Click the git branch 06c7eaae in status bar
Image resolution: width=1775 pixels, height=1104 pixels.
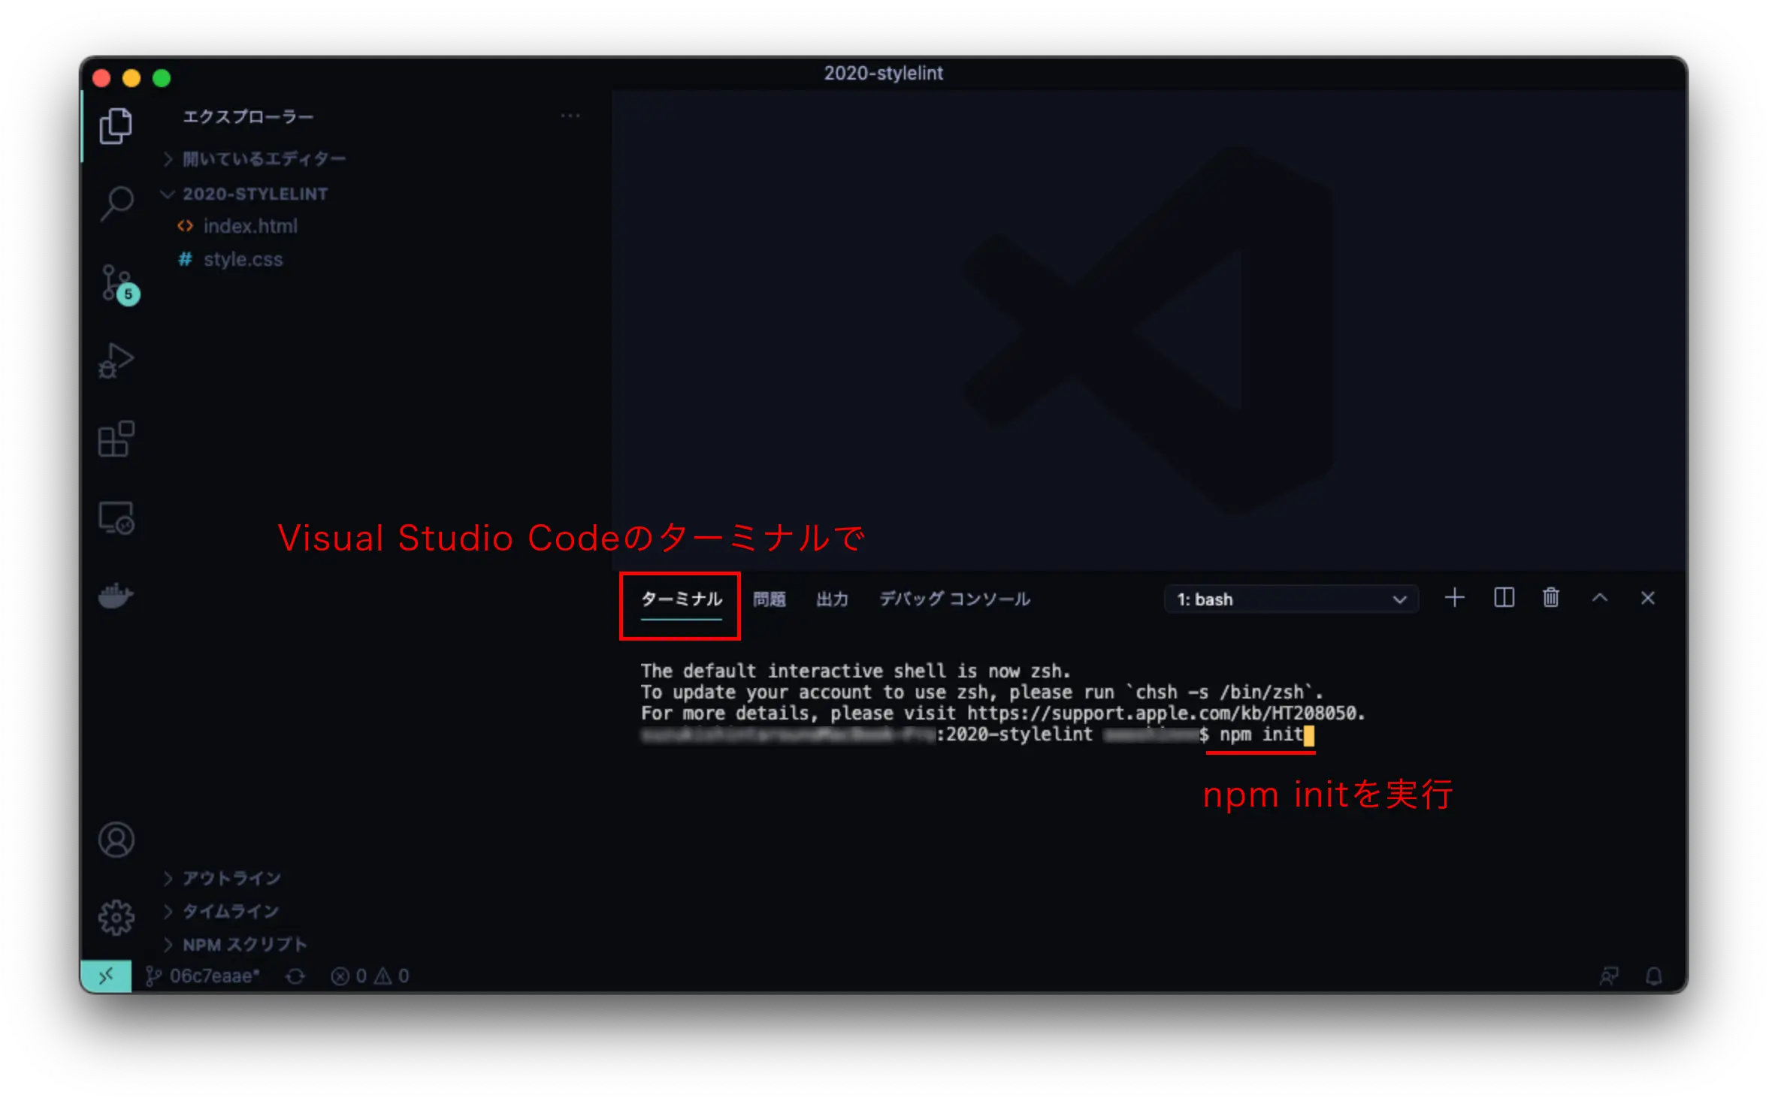[204, 976]
